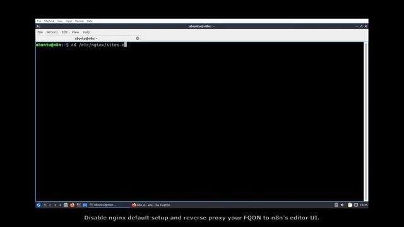Open the application menu launcher
This screenshot has height=227, width=404.
tap(39, 205)
